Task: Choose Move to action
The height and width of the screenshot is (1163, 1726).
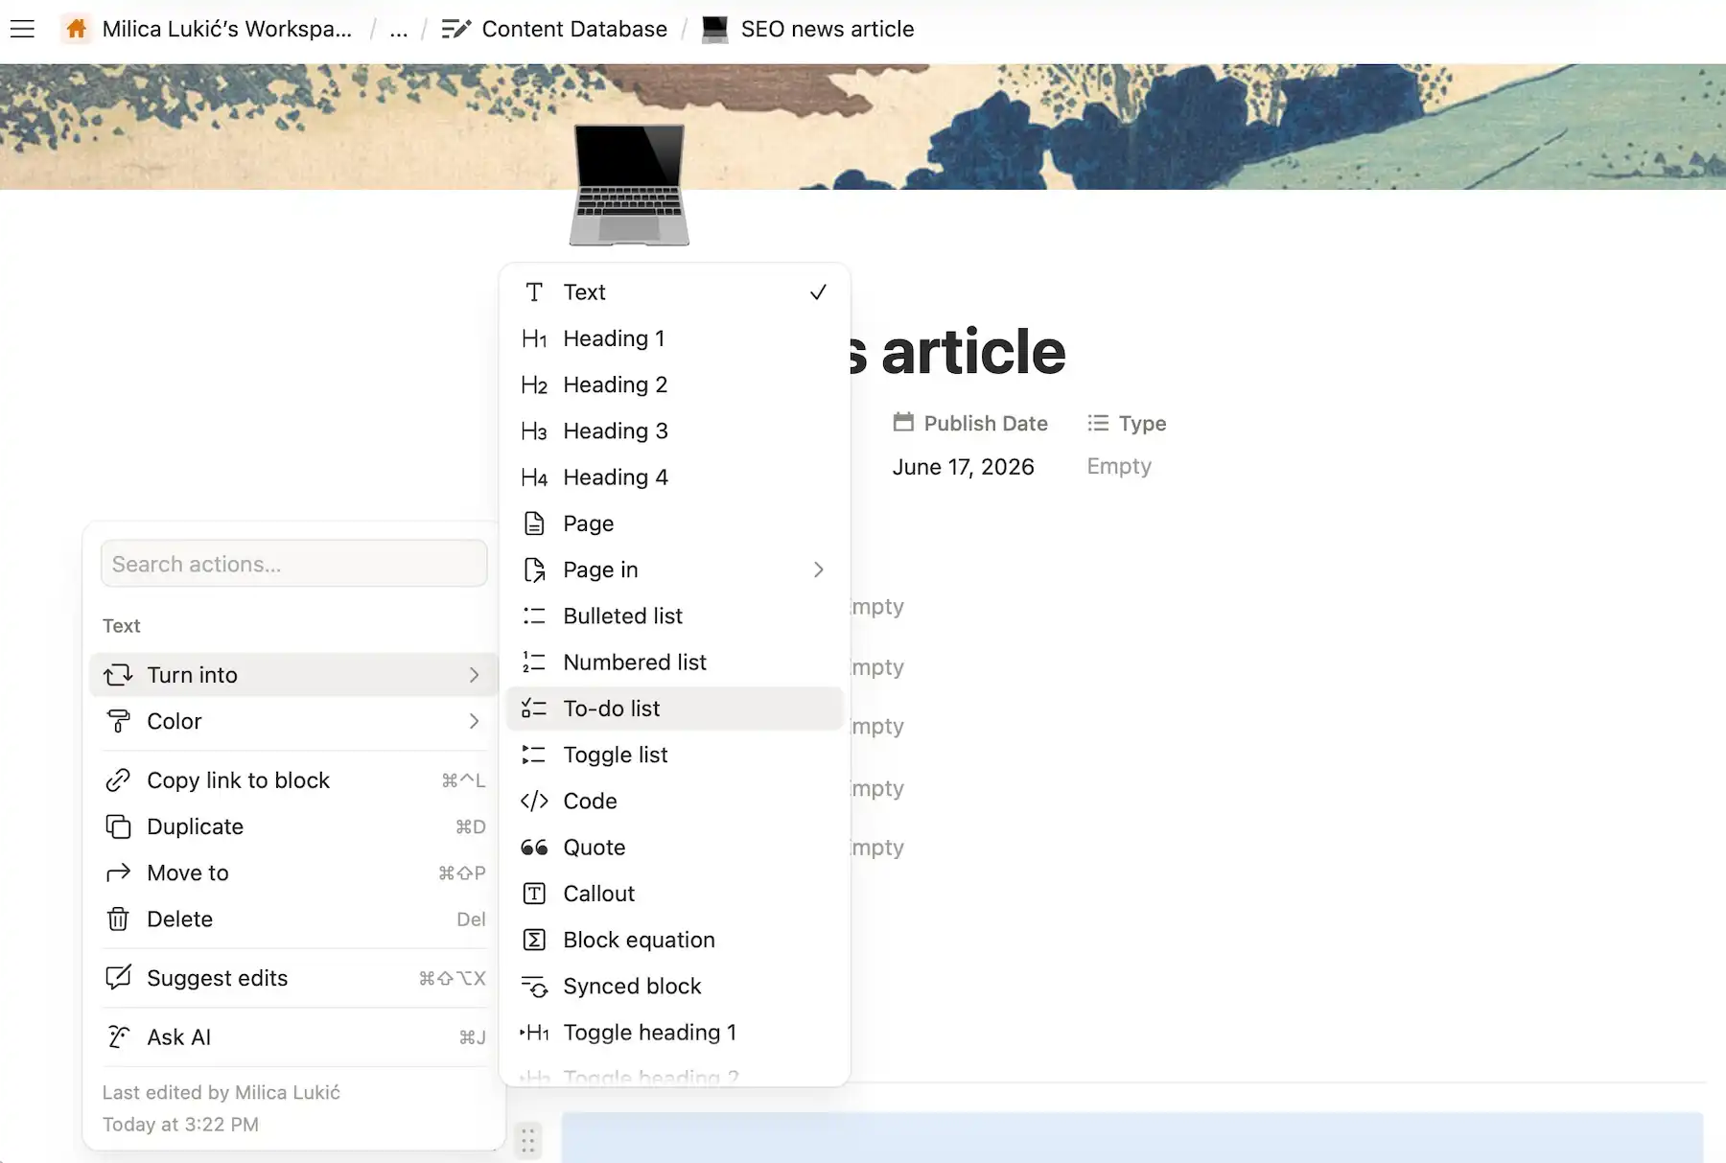Action: point(293,872)
